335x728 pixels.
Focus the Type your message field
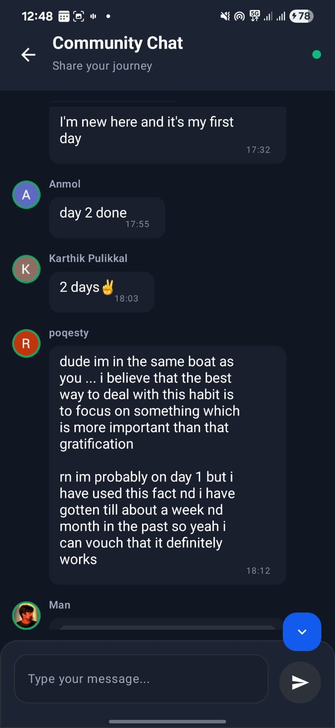click(x=141, y=679)
